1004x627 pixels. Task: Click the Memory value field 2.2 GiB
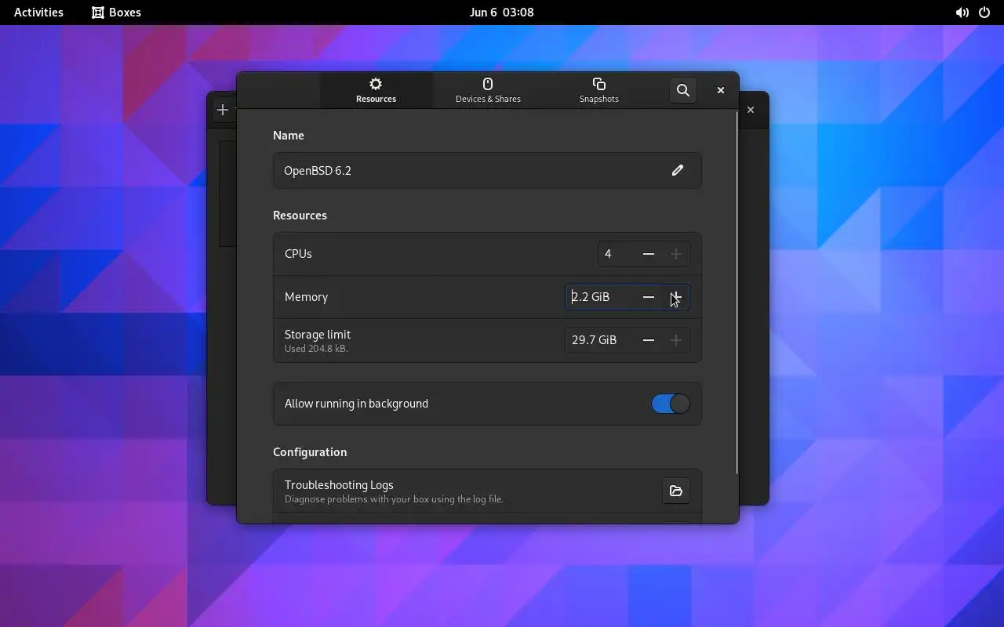(x=601, y=297)
